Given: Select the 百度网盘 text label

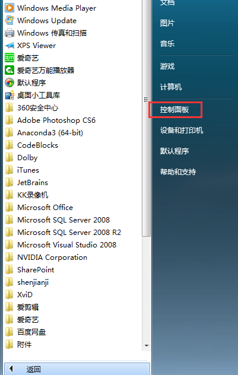Looking at the screenshot, I should point(31,332).
